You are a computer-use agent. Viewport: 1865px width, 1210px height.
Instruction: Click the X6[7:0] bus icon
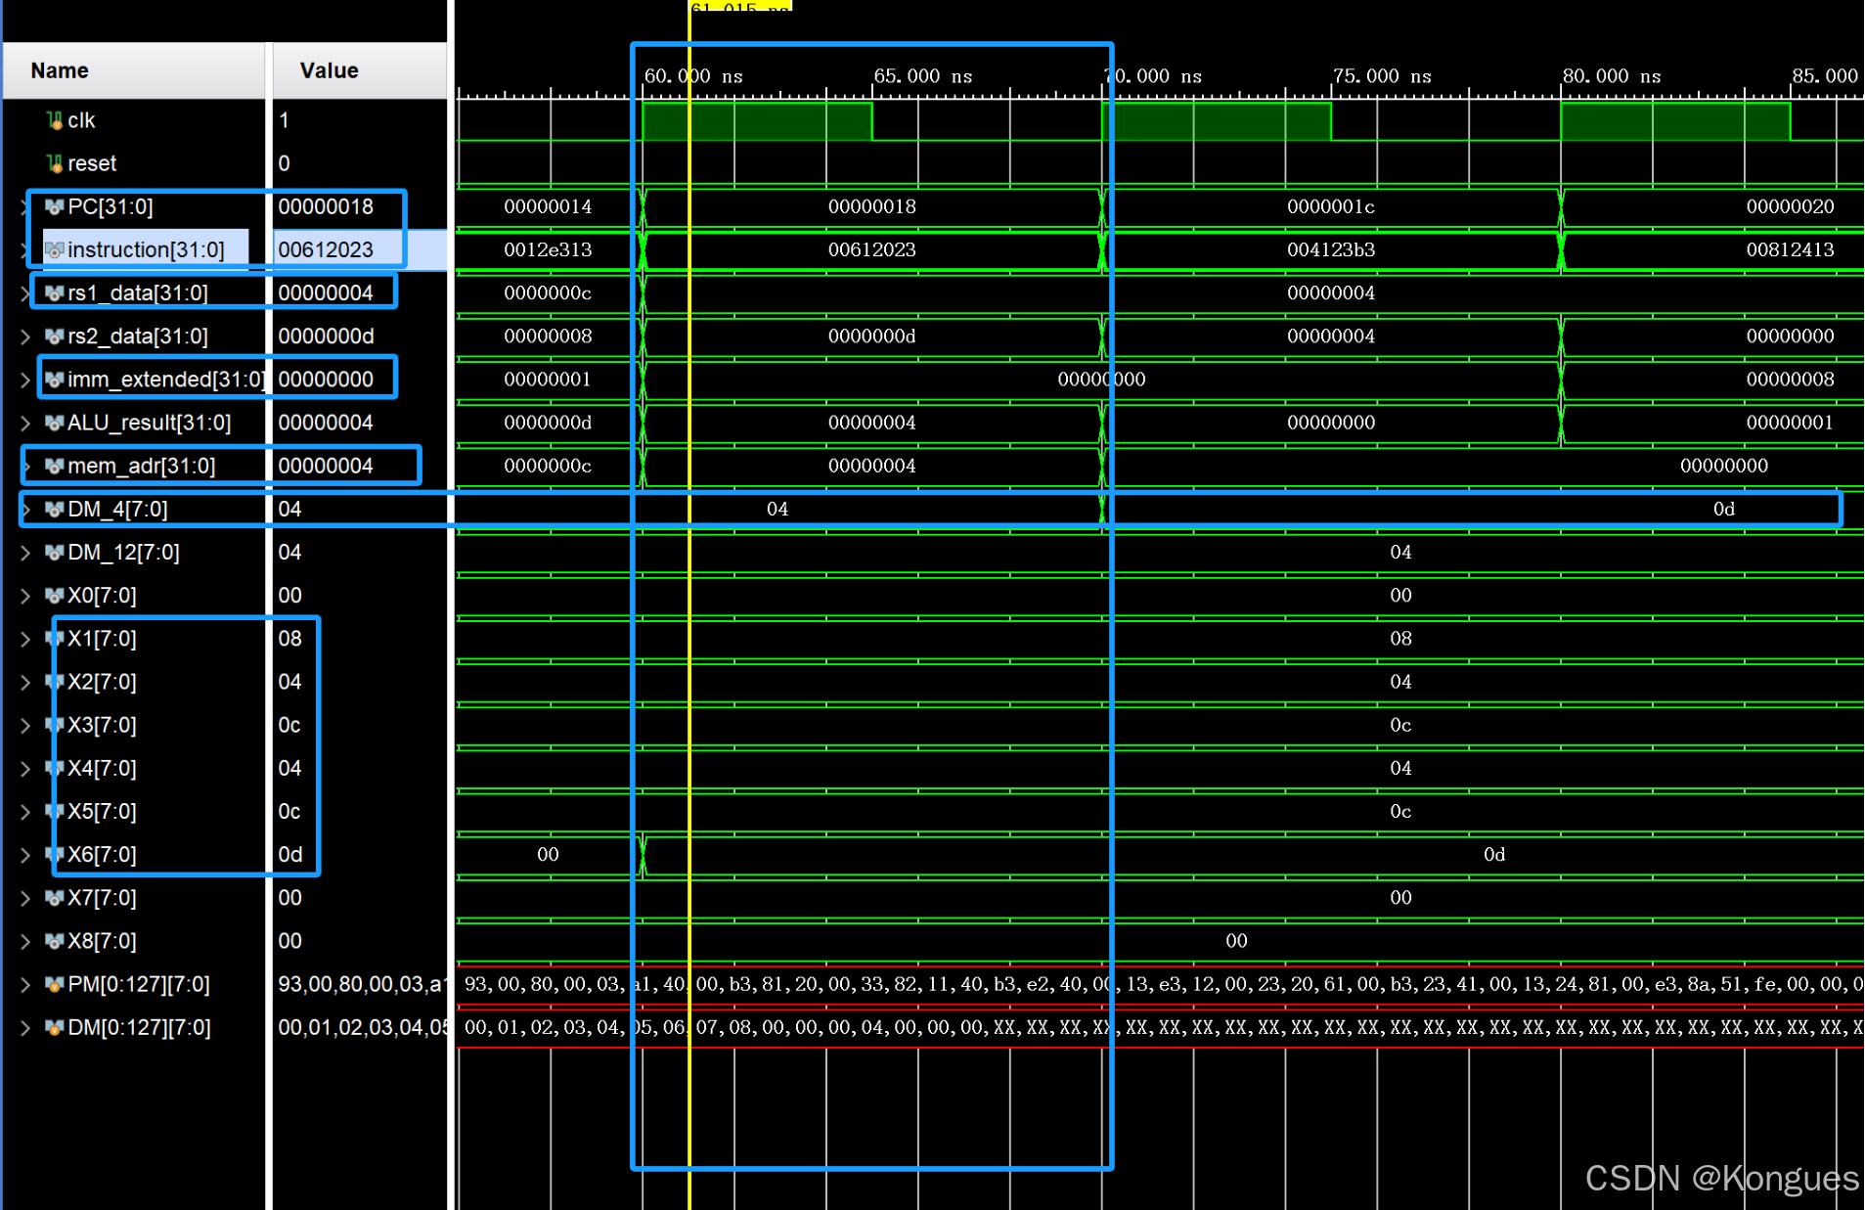(55, 855)
